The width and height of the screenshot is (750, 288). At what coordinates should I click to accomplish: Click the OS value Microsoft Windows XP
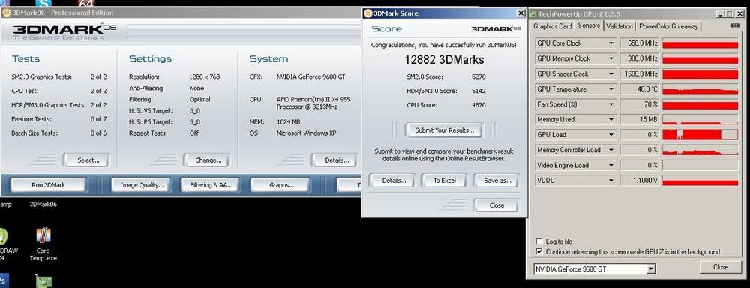(x=306, y=133)
